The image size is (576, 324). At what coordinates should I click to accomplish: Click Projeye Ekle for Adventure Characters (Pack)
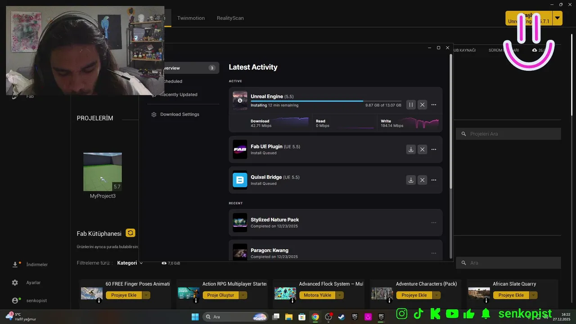coord(414,295)
